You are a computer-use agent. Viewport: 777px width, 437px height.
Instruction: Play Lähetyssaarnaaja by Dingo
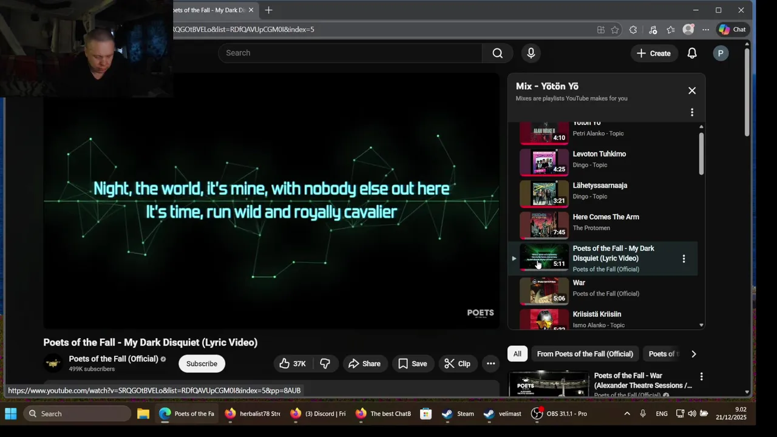point(603,193)
